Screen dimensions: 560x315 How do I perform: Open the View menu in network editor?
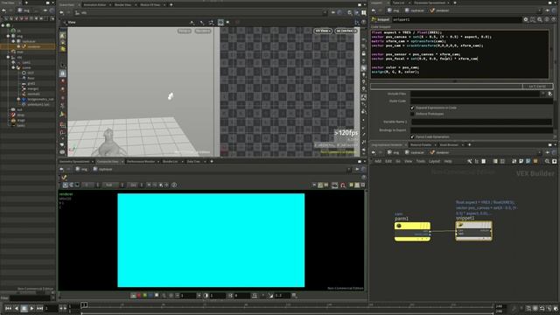click(409, 161)
